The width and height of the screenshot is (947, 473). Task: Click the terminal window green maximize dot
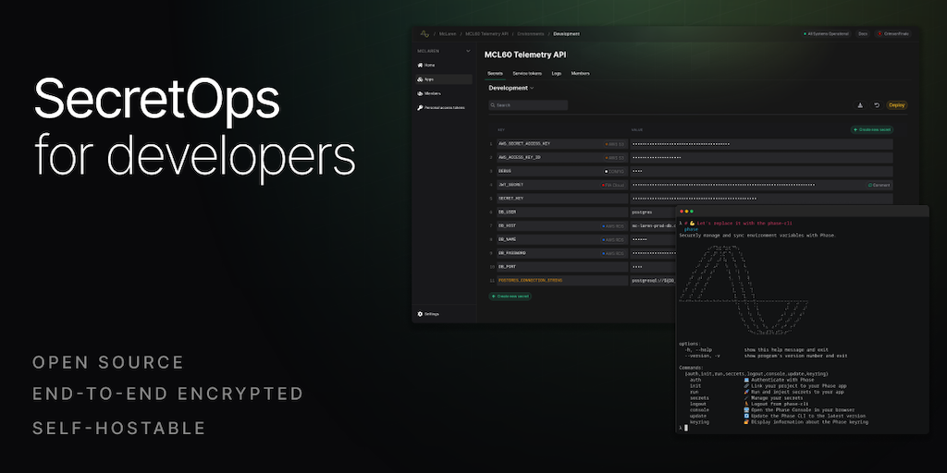692,212
